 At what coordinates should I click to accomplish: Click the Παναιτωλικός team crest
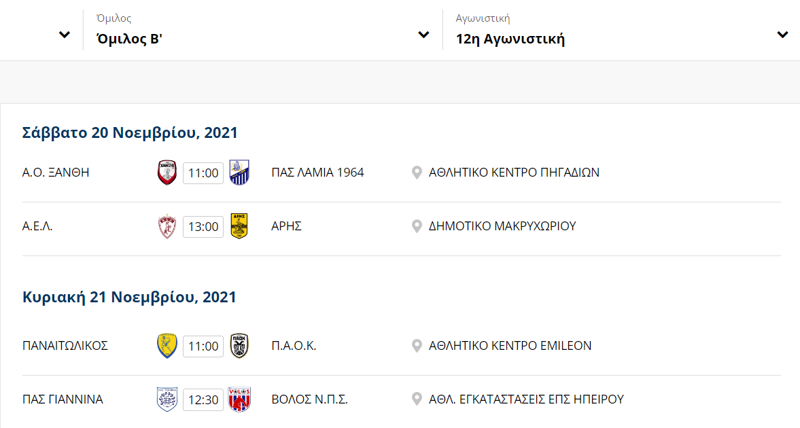point(167,346)
